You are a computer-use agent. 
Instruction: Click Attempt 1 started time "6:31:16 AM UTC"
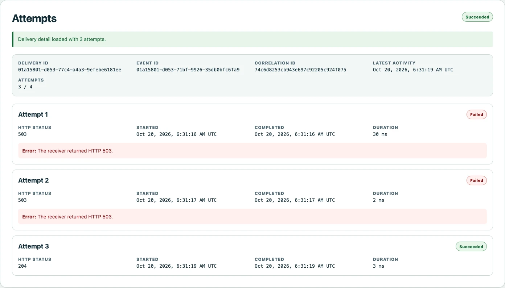pyautogui.click(x=197, y=134)
